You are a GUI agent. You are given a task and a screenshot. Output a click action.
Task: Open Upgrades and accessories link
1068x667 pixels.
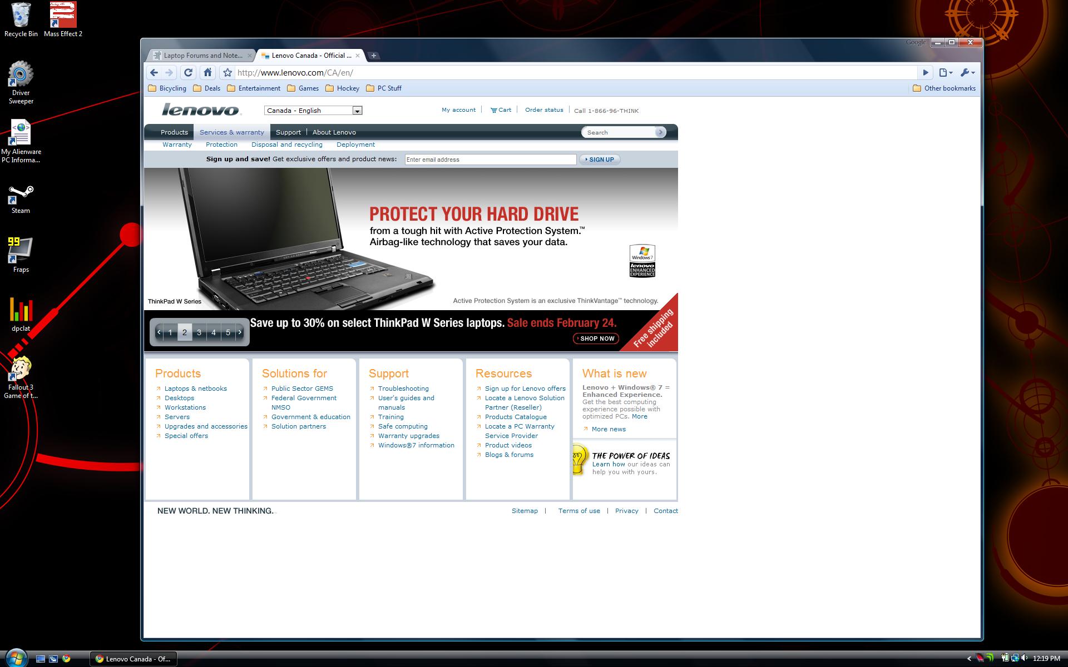pos(206,426)
